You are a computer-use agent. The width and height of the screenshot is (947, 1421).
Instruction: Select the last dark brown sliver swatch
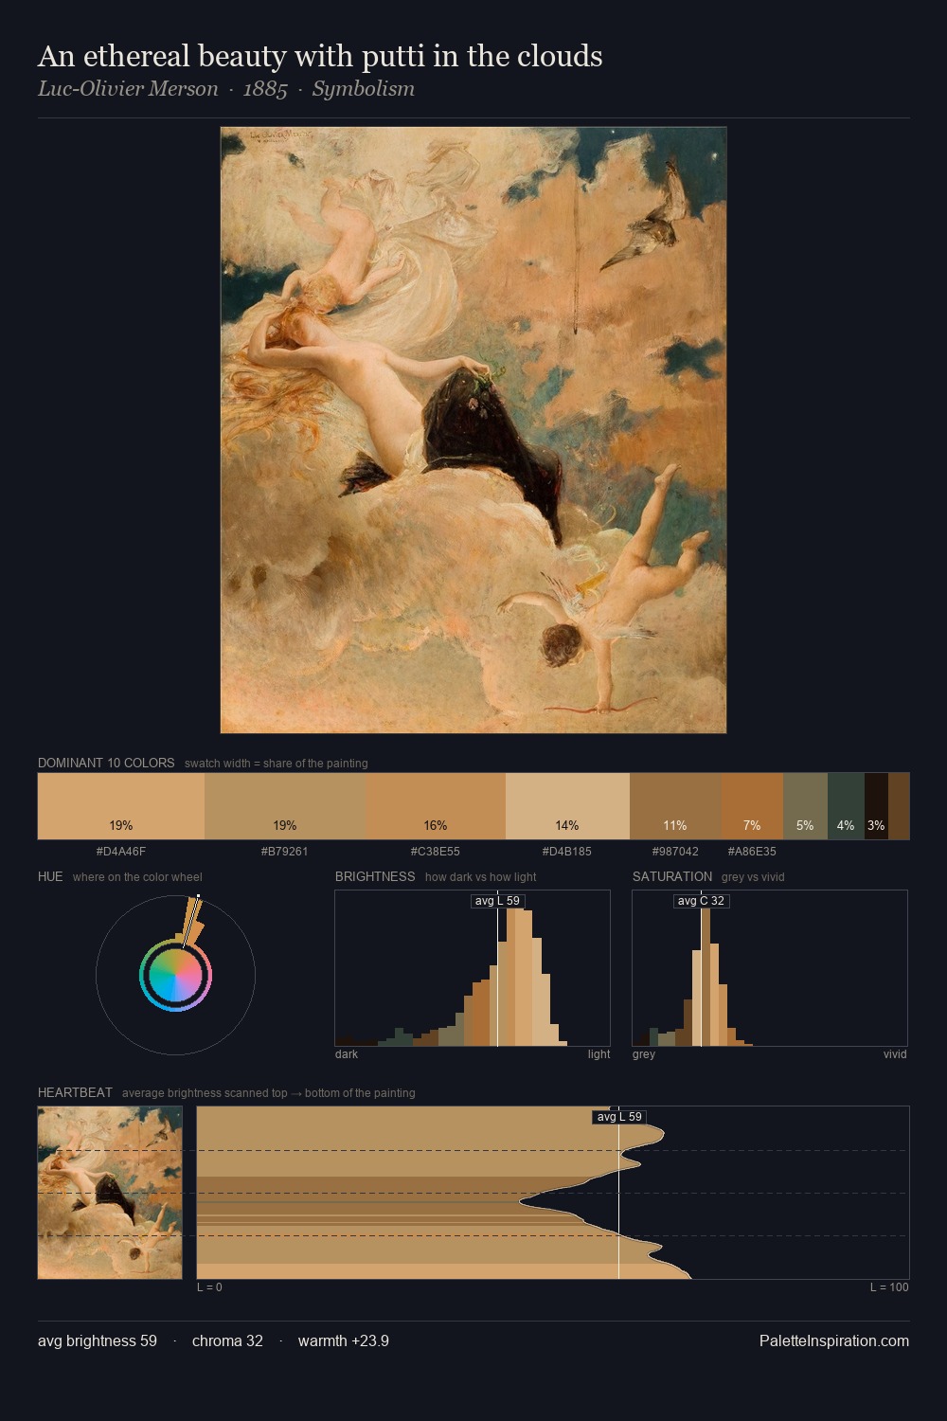click(899, 806)
